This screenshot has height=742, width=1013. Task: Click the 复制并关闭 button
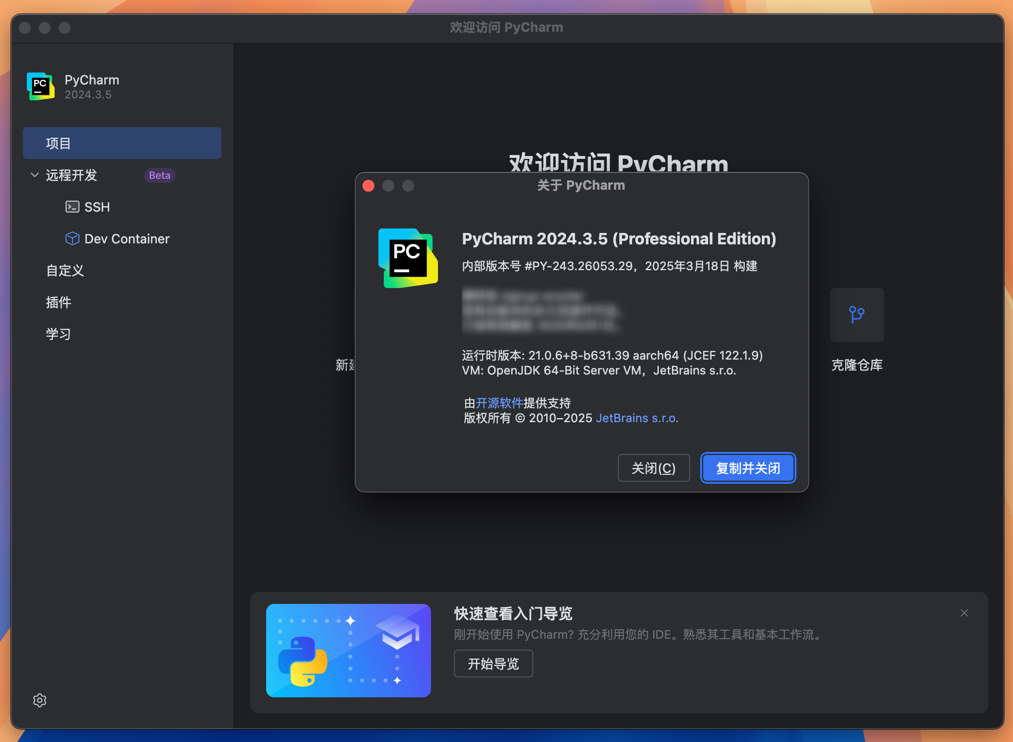pyautogui.click(x=748, y=468)
